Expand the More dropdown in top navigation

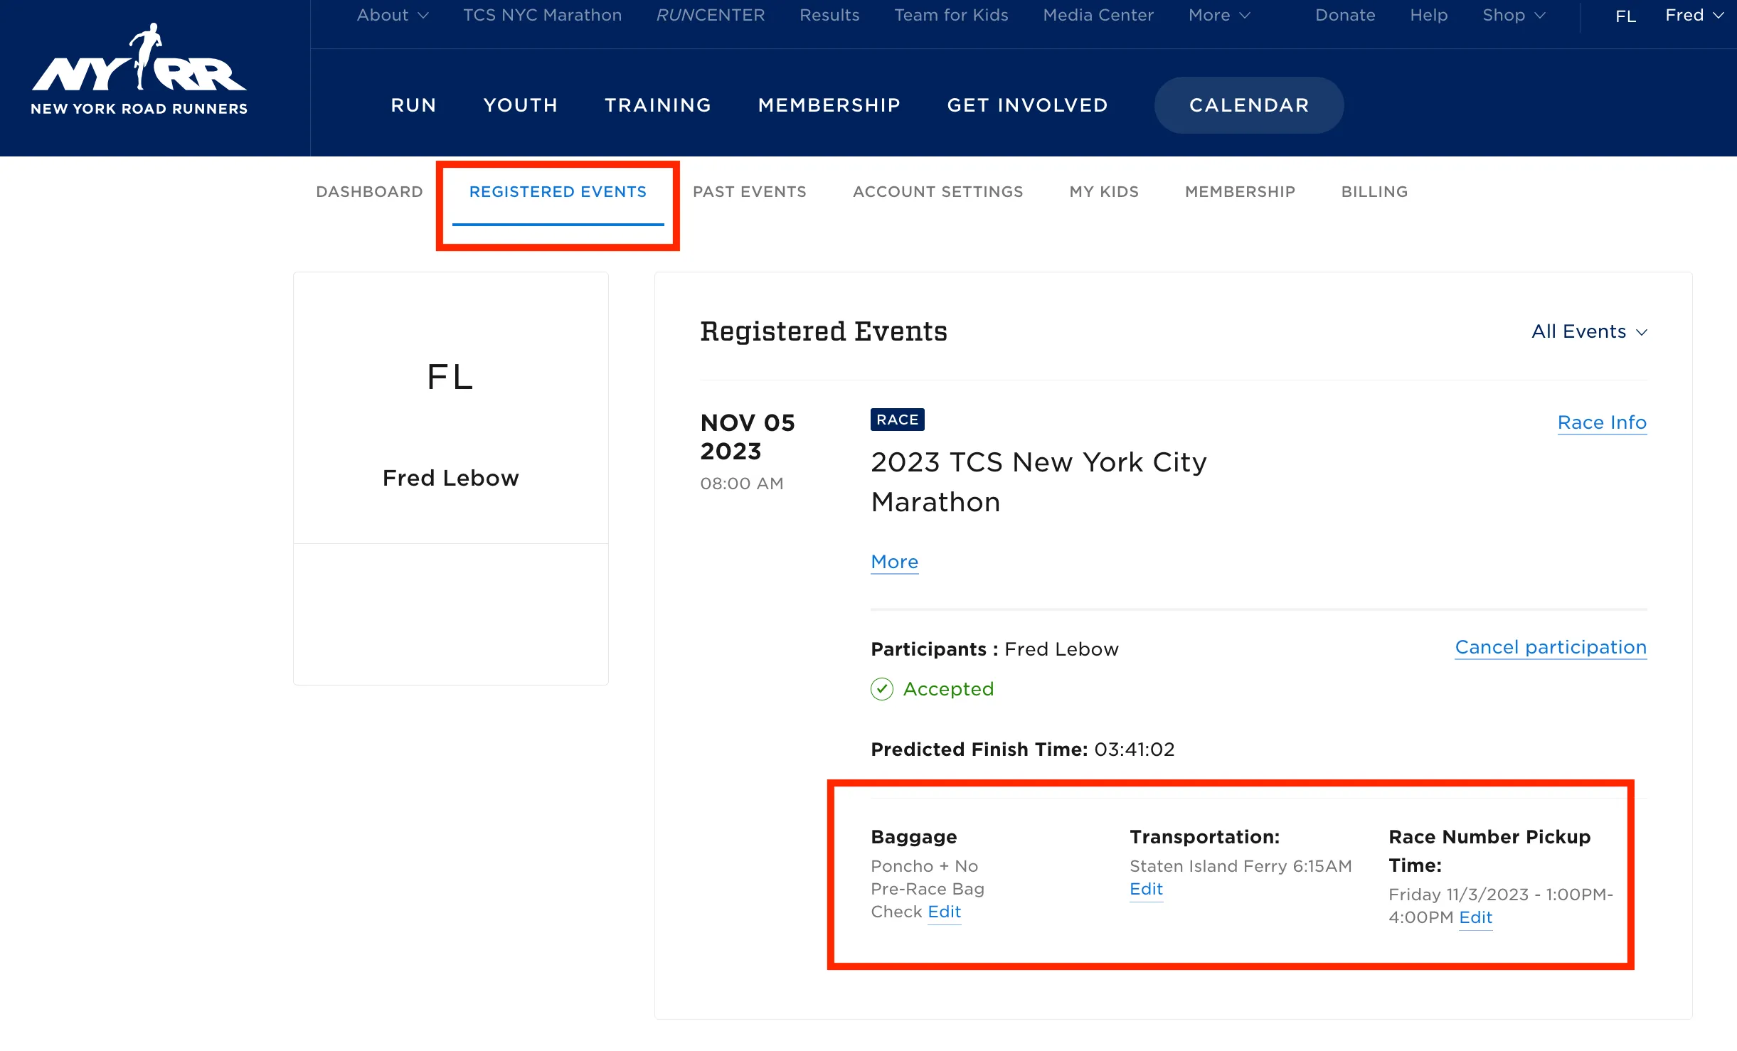pos(1219,15)
